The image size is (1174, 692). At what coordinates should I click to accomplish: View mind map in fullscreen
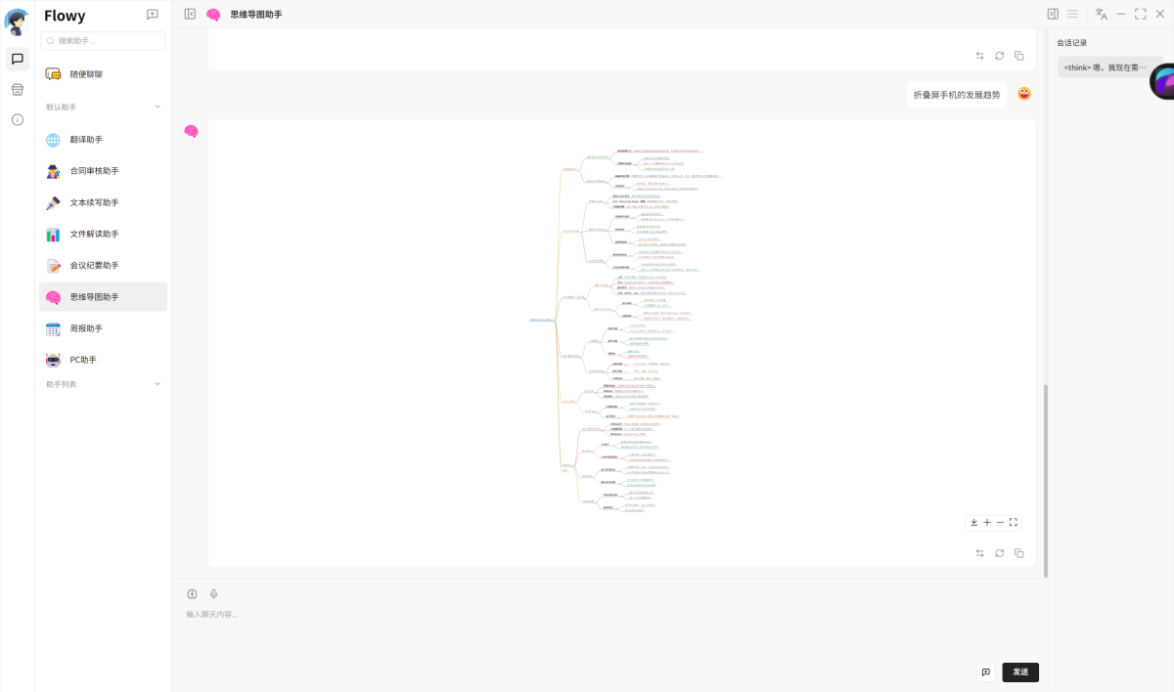[x=1014, y=523]
